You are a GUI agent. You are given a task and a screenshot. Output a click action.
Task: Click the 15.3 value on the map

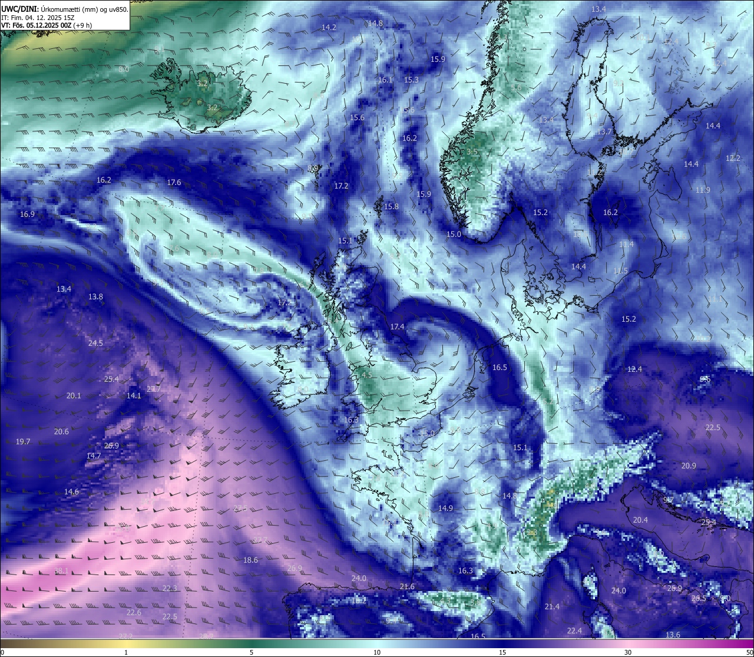[411, 80]
